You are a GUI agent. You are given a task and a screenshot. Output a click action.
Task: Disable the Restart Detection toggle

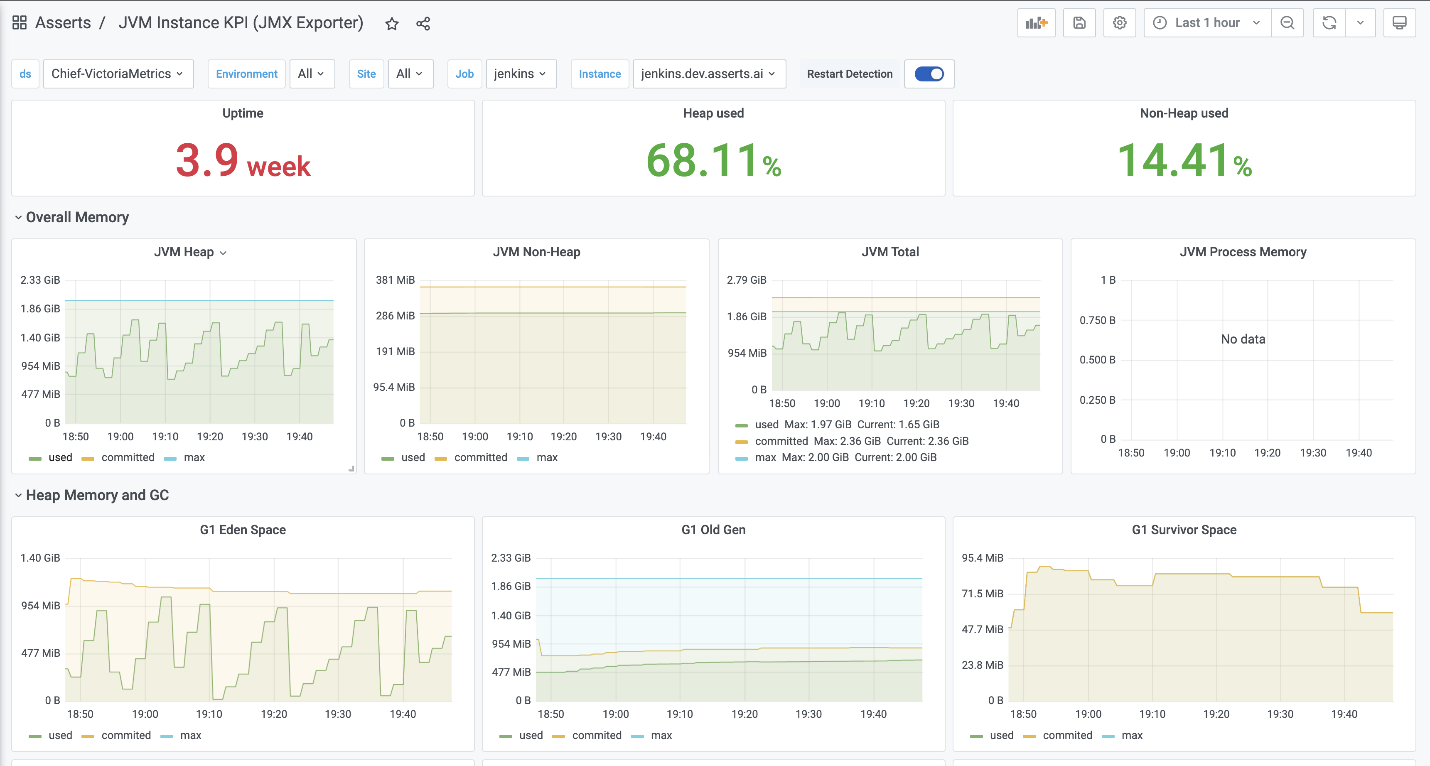coord(929,74)
